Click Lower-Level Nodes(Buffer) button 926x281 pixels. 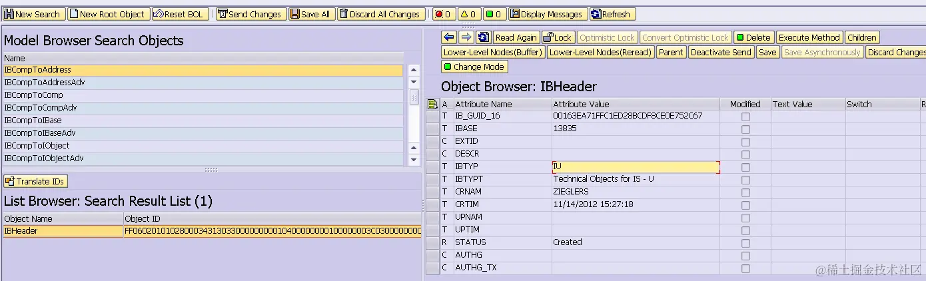[493, 52]
